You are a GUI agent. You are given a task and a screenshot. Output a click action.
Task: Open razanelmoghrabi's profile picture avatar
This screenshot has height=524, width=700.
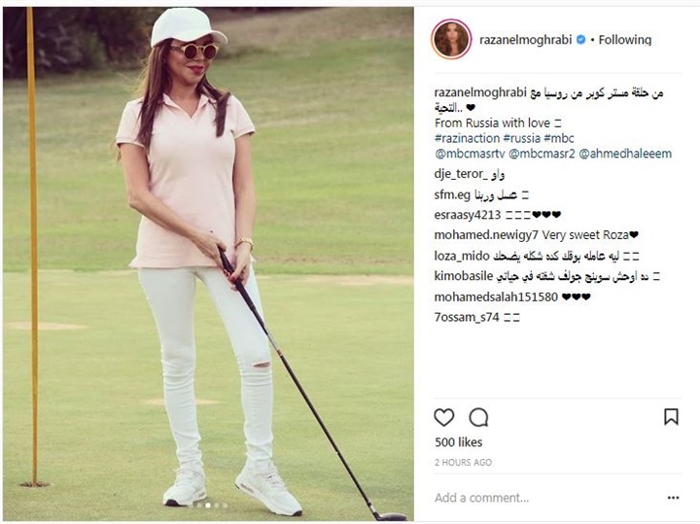click(451, 40)
